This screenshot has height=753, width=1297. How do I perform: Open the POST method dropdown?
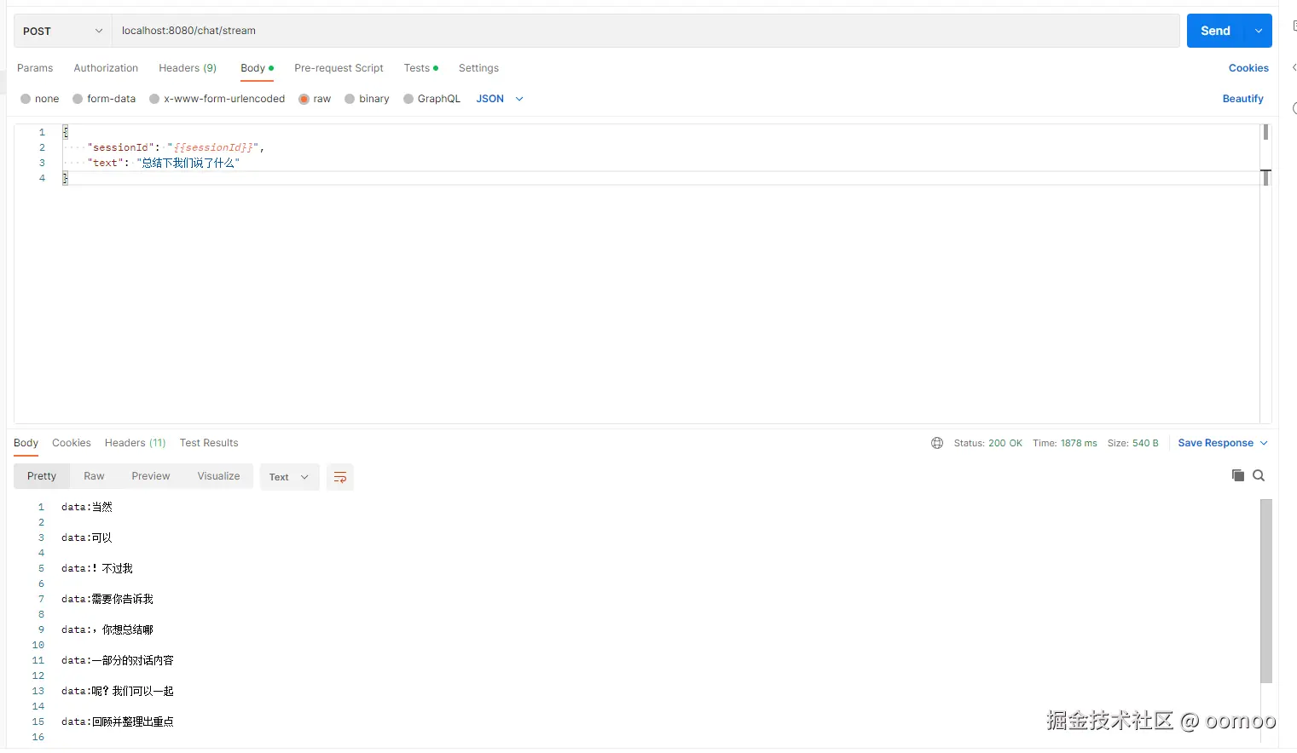click(62, 31)
